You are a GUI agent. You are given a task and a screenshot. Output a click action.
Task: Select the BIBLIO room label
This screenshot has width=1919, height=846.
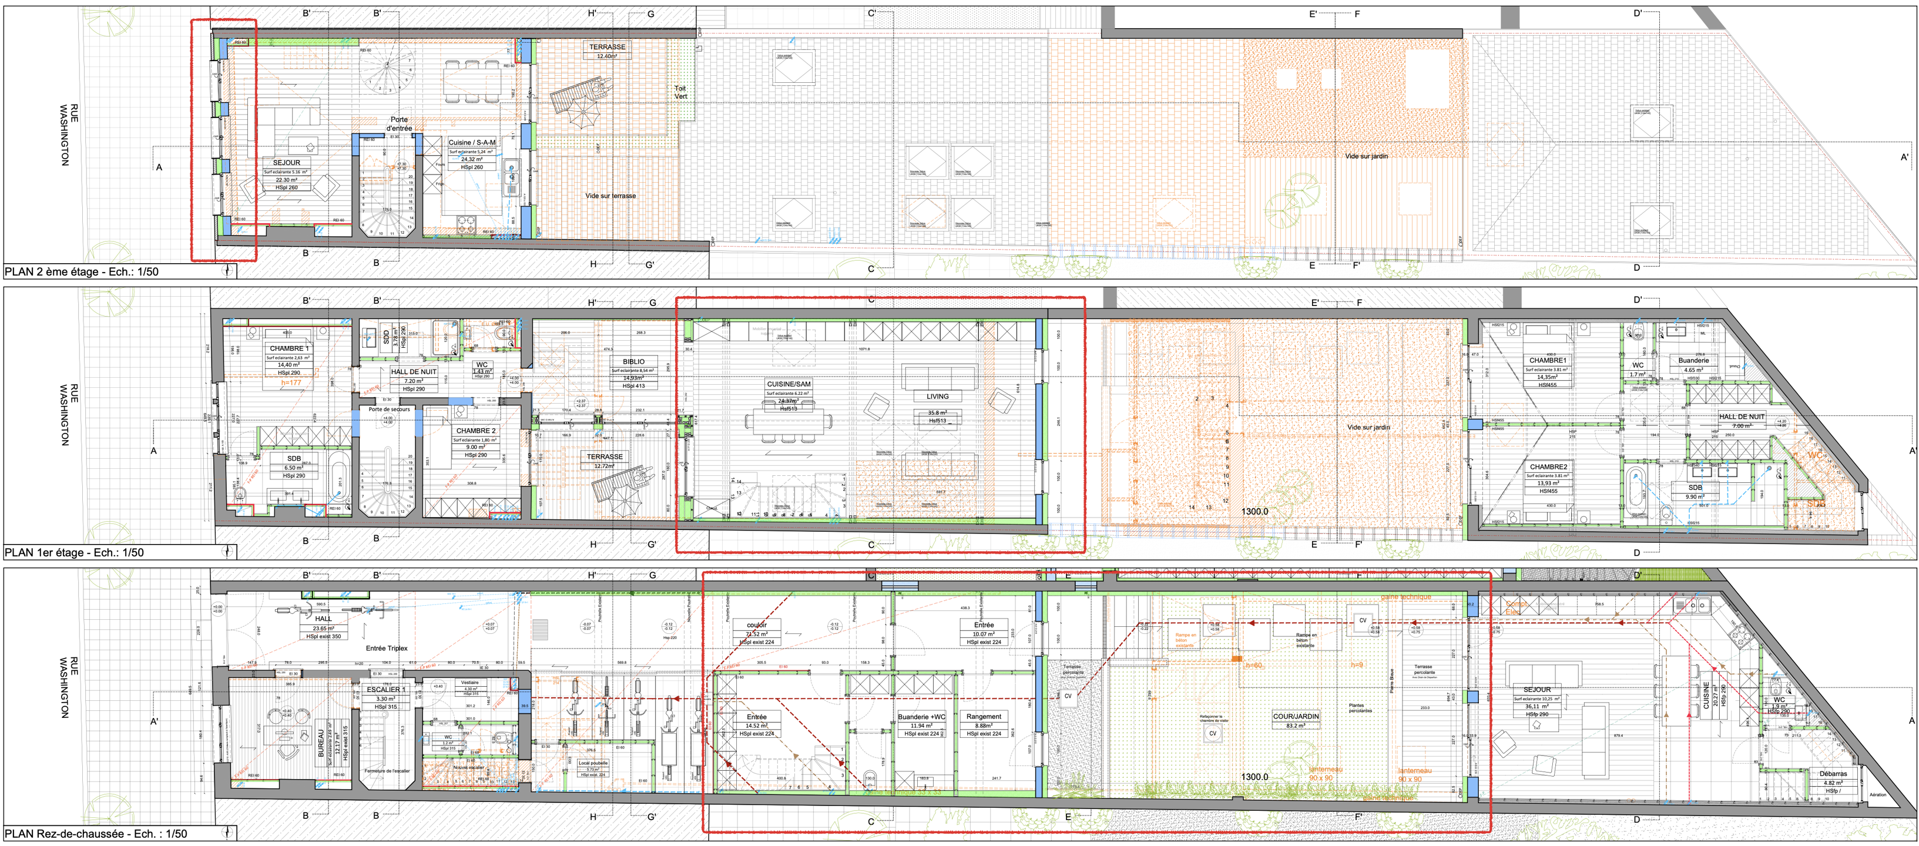pos(633,362)
